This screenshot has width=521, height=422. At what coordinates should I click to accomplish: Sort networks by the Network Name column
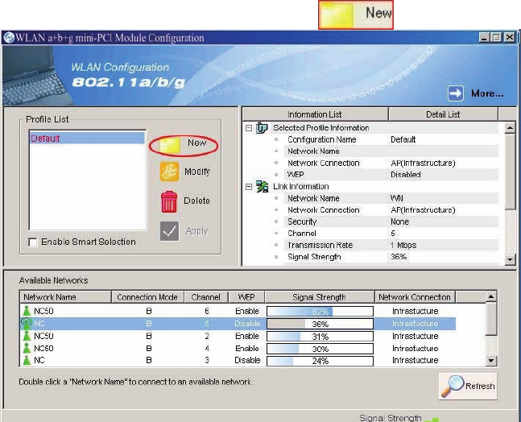coord(65,297)
